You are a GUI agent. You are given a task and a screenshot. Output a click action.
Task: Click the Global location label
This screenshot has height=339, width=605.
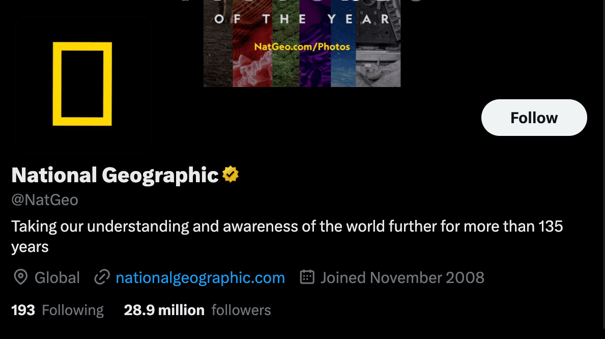tap(57, 278)
